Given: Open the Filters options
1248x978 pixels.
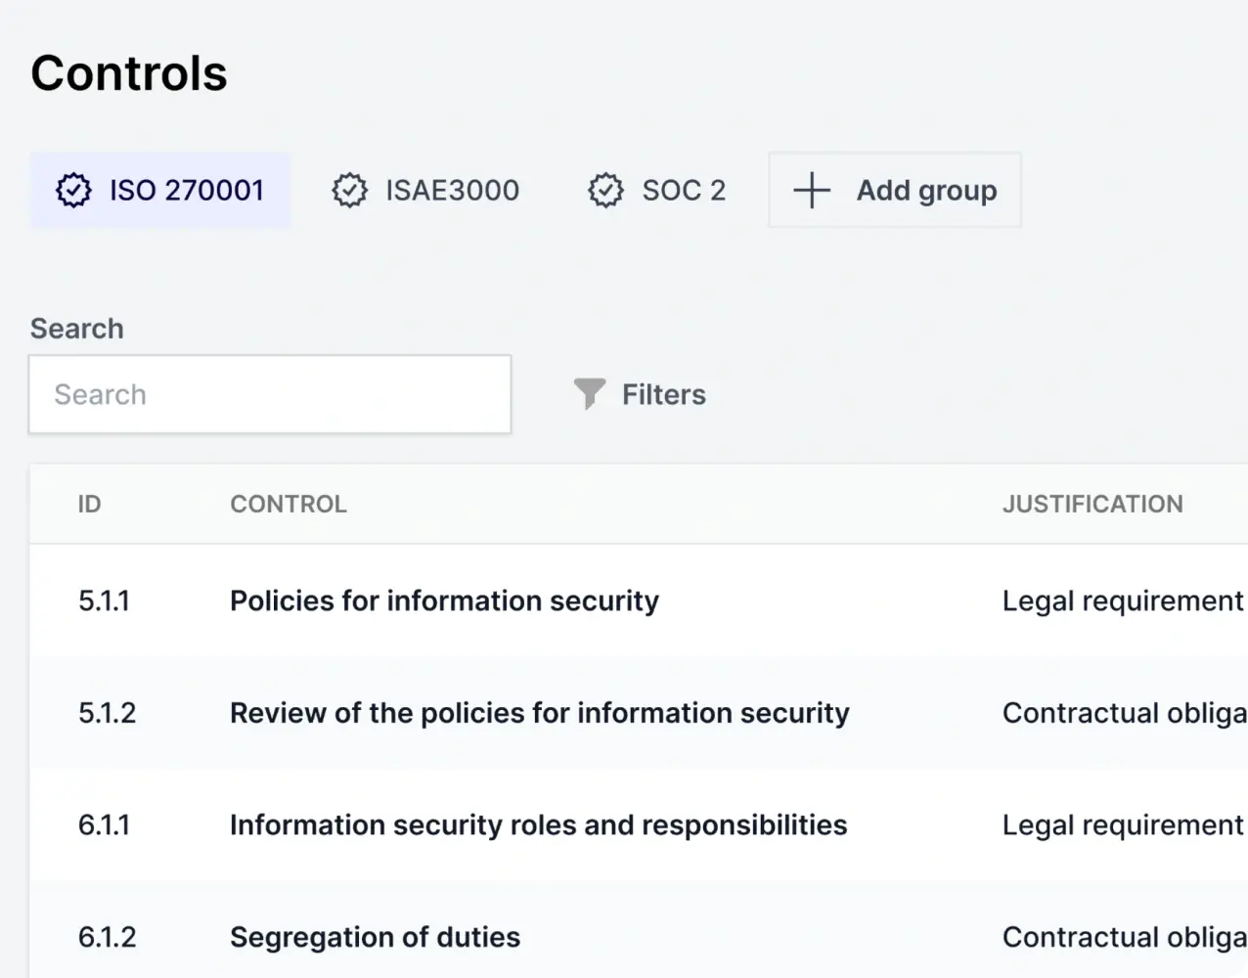Looking at the screenshot, I should [x=663, y=394].
